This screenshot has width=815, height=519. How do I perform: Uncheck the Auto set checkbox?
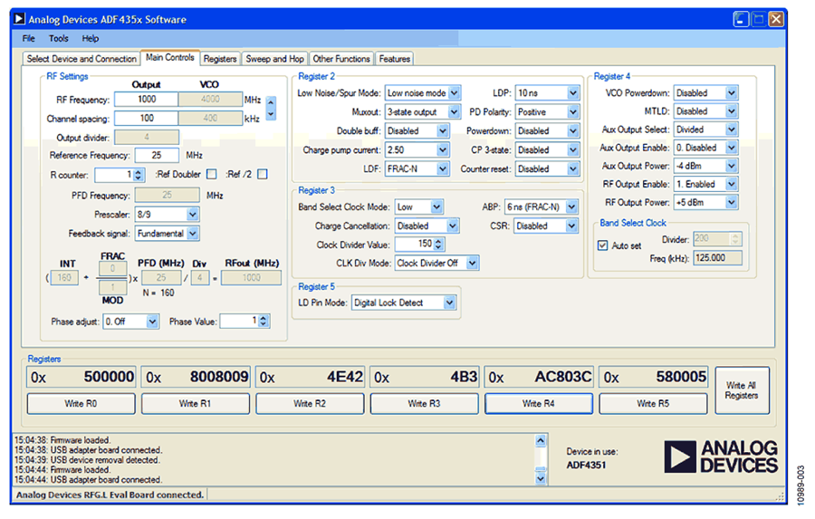pos(603,245)
